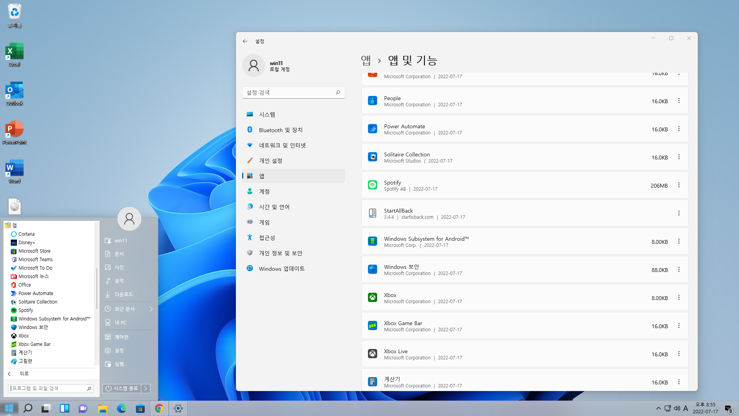The height and width of the screenshot is (416, 739).
Task: Open more options for Windows Subsystem for Android
Action: 679,242
